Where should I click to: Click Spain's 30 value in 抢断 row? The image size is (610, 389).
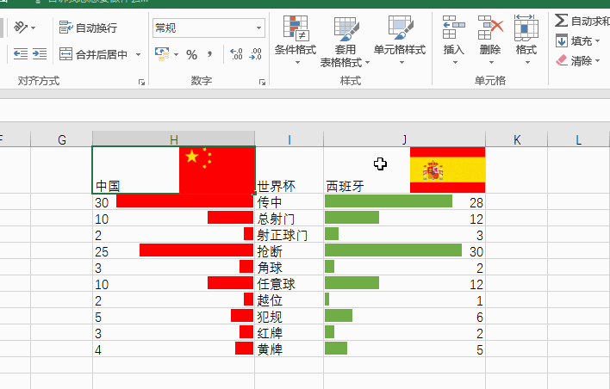(x=476, y=251)
